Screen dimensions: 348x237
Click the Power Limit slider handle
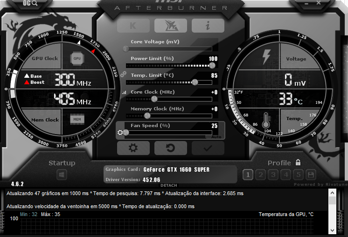[x=212, y=66]
